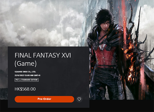Click the (Game) line of the title
Viewport: 154px width, 112px height.
tap(26, 64)
